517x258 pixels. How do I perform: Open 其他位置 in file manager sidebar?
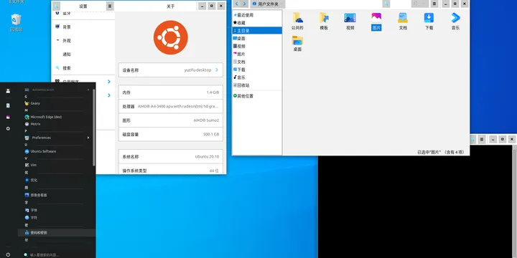tap(257, 96)
